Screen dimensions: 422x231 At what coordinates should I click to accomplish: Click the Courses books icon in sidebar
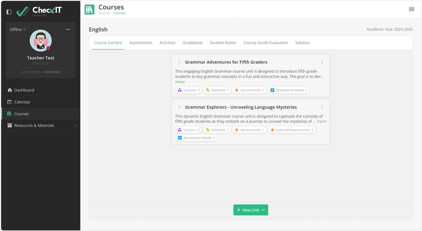point(9,113)
